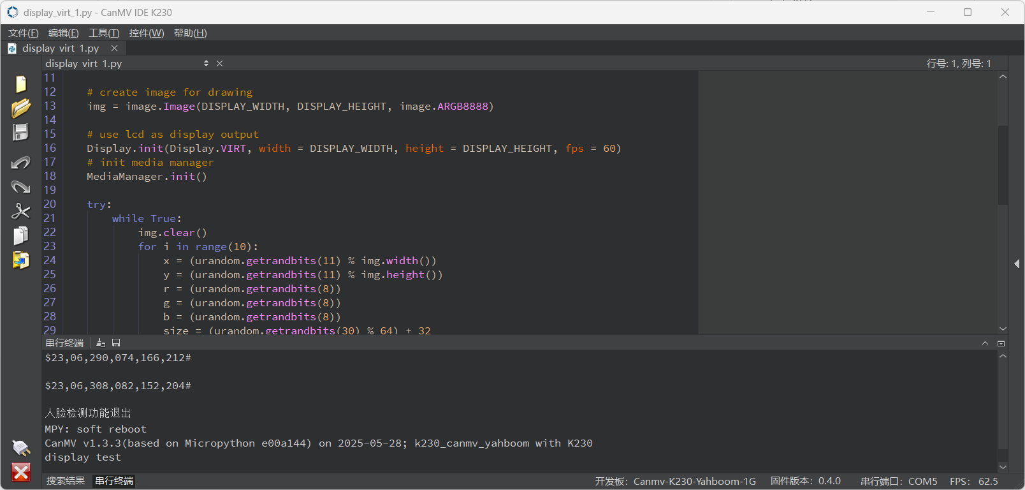This screenshot has height=490, width=1025.
Task: Open the file selector dropdown for display_virt_1.py
Action: pos(206,63)
